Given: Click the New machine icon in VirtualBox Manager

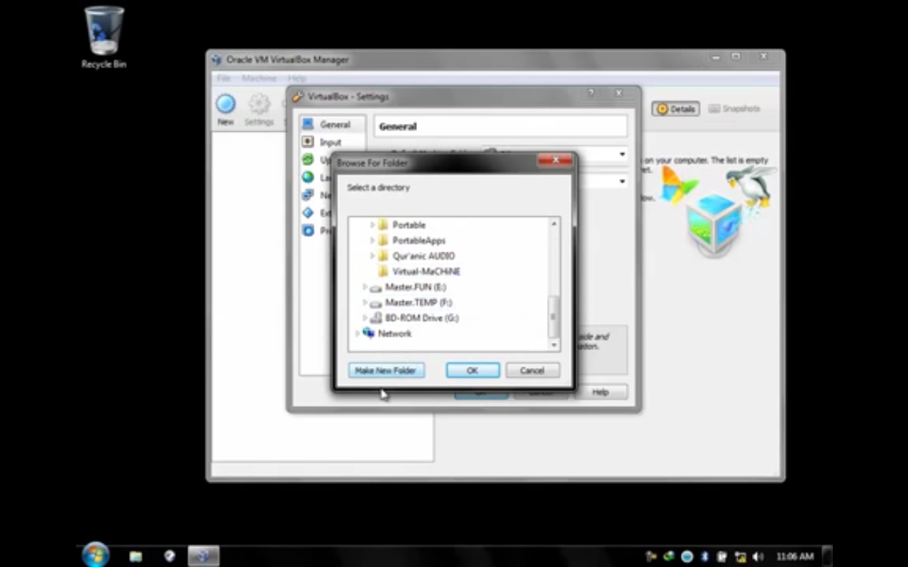Looking at the screenshot, I should click(x=226, y=105).
